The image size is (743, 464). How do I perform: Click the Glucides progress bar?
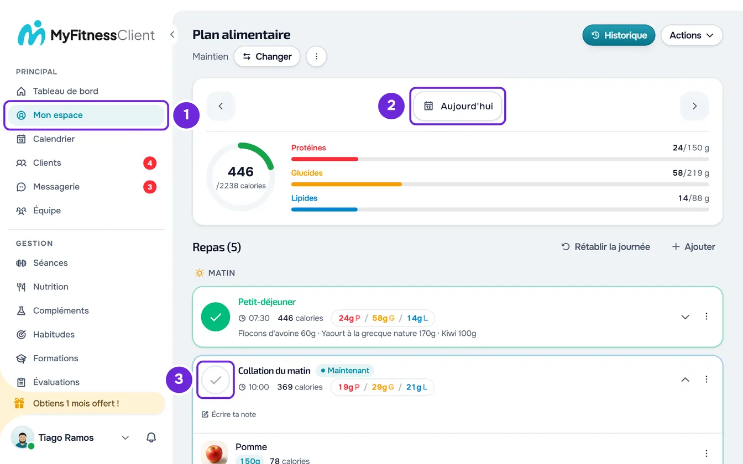click(500, 184)
